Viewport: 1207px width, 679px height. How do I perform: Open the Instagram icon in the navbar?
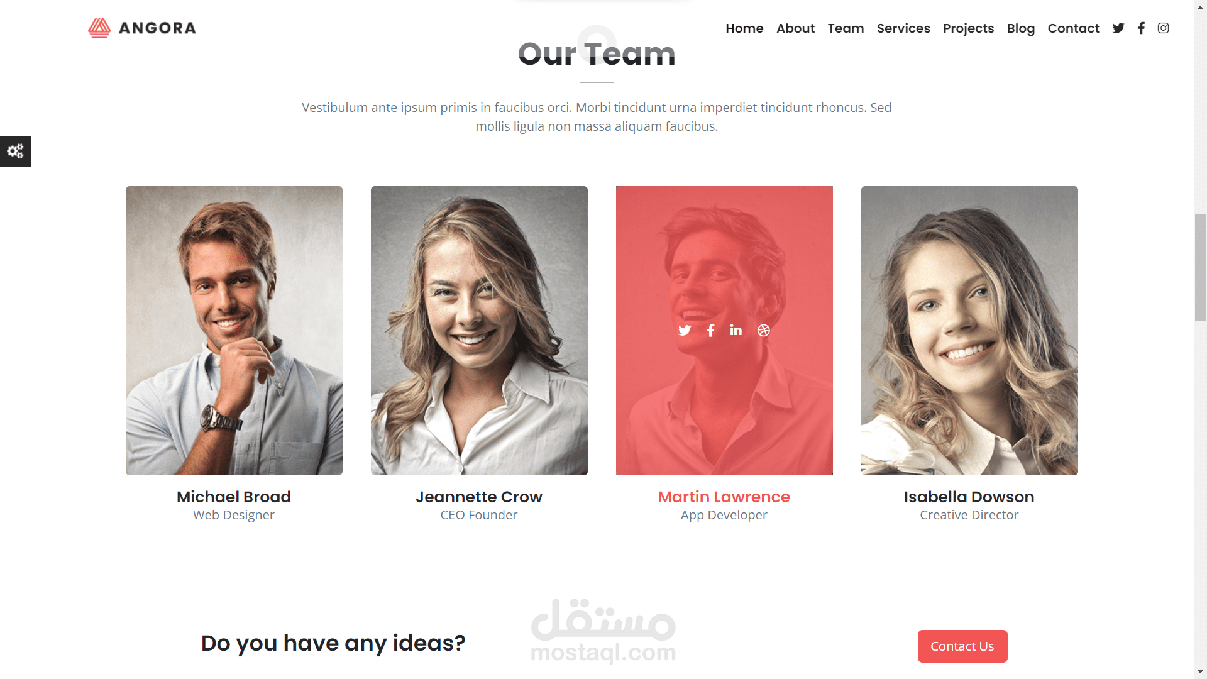(1164, 28)
